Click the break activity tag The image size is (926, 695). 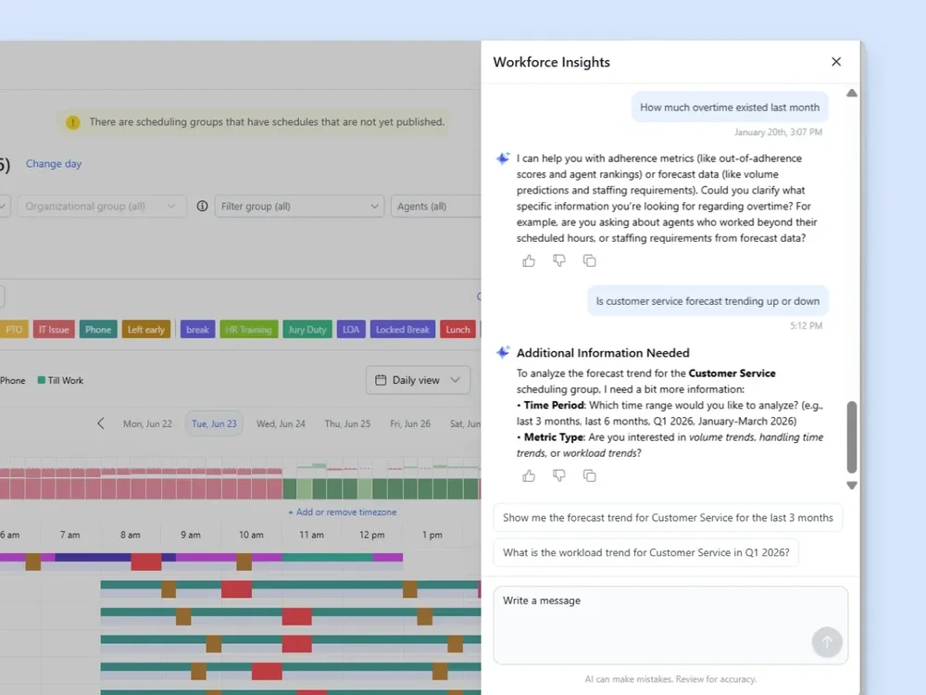[x=197, y=329]
